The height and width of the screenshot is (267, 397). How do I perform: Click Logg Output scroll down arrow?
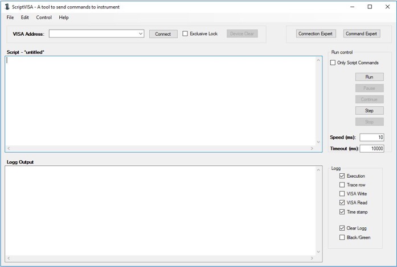[x=318, y=252]
